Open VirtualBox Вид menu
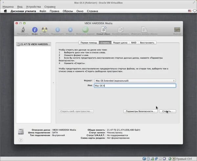Viewport: 197px width, 161px height. (x=20, y=7)
